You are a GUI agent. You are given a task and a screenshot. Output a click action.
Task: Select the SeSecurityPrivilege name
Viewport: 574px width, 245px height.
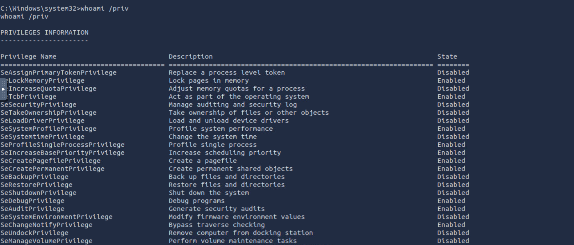(x=38, y=105)
